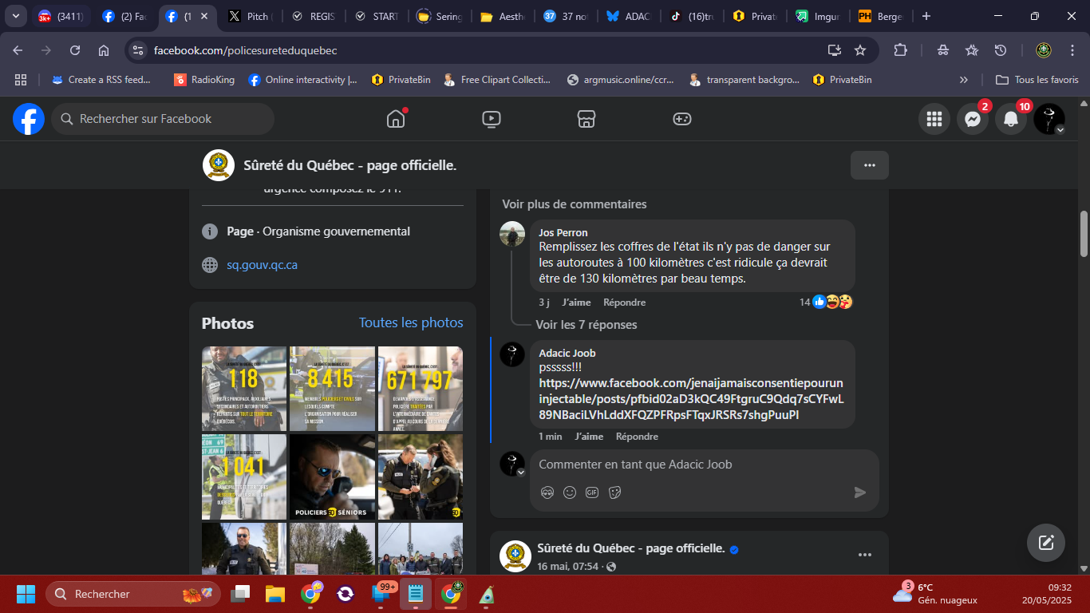Screen dimensions: 1090x613
Task: Click the browser address bar URL
Action: coord(246,50)
